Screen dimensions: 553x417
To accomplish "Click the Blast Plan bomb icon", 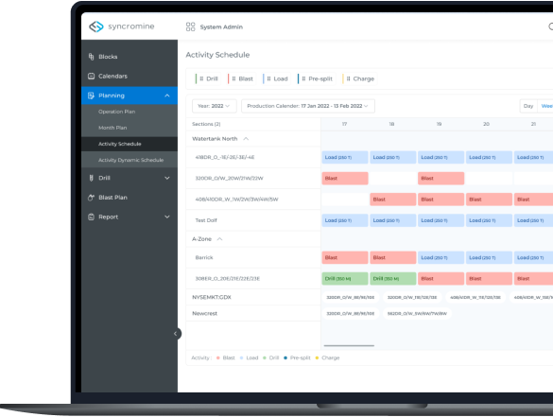I will coord(91,198).
